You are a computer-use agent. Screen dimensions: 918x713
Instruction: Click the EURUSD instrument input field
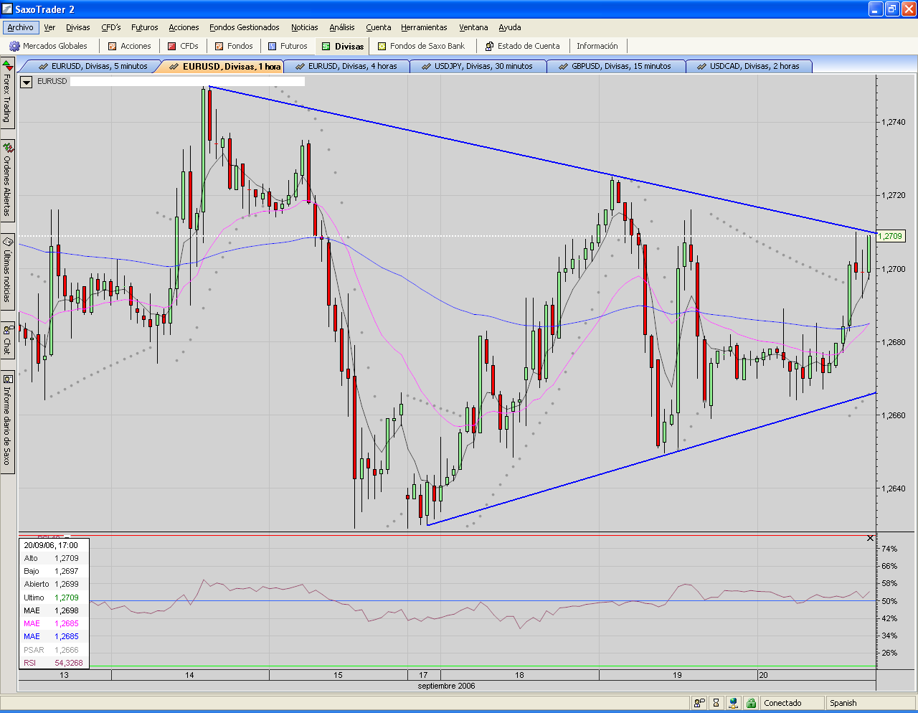pos(187,82)
